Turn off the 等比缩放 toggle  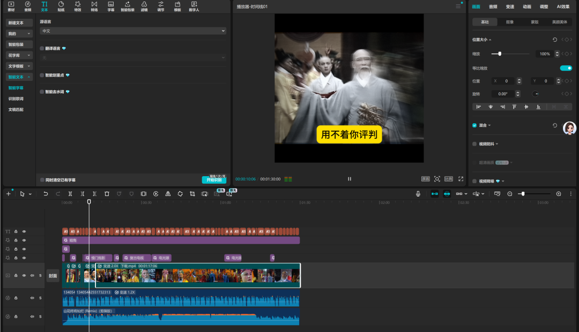coord(566,68)
